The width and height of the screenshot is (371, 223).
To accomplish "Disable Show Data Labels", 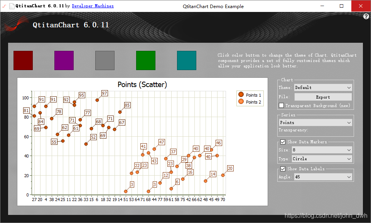I will point(283,168).
